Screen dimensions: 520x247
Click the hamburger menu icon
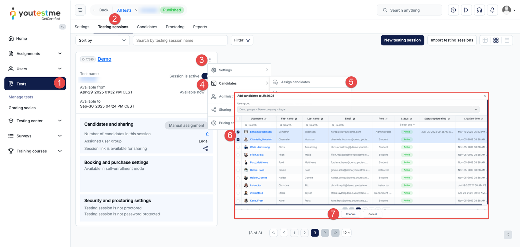click(80, 10)
